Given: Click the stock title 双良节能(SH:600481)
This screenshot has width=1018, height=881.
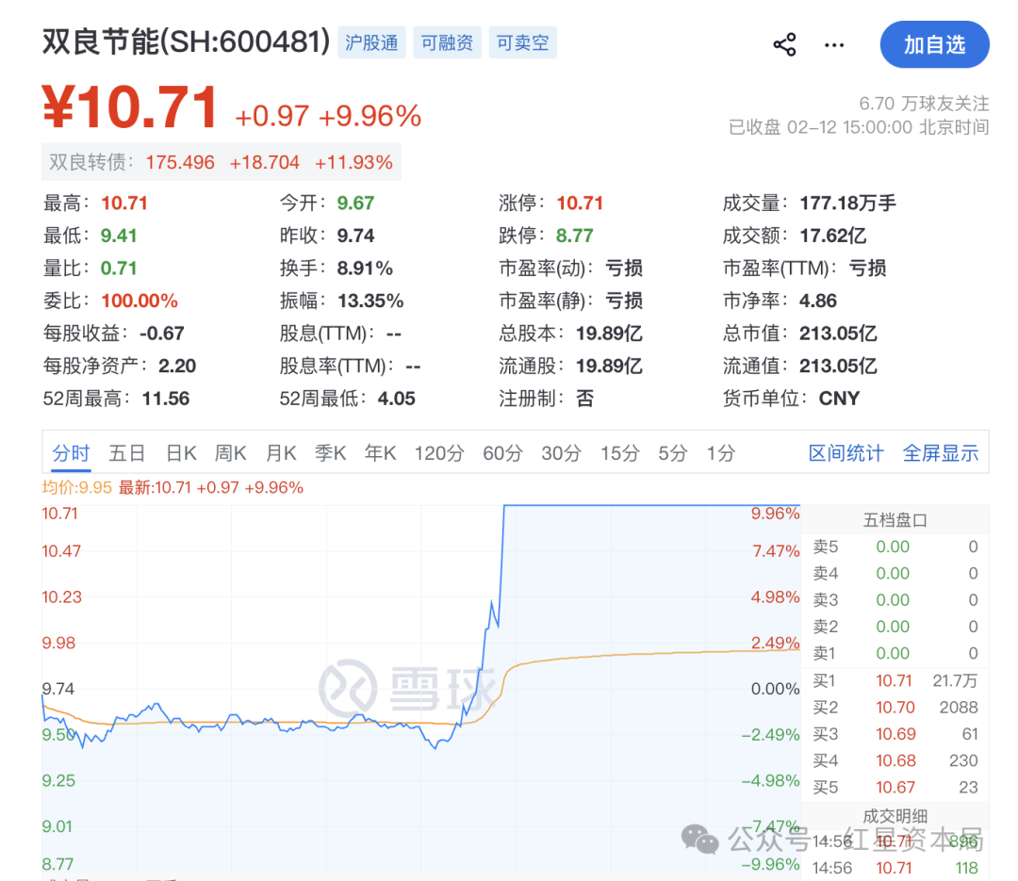Looking at the screenshot, I should click(x=187, y=41).
